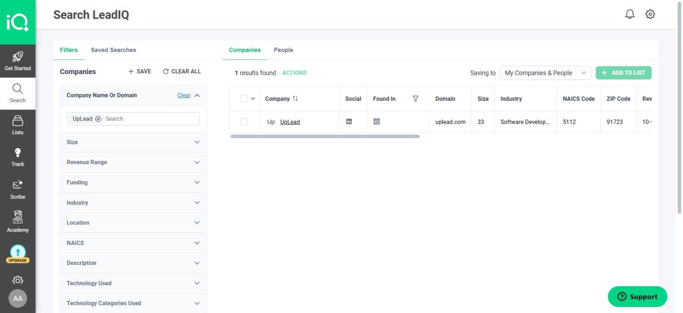The image size is (683, 313).
Task: Open sidebar settings gear icon
Action: tap(17, 280)
